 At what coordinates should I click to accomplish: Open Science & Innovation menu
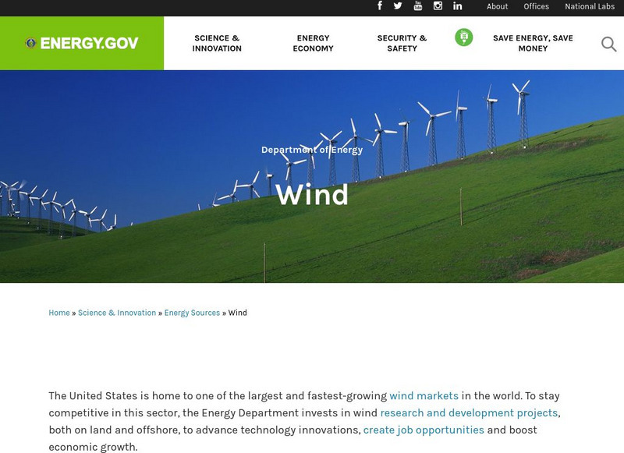(217, 43)
